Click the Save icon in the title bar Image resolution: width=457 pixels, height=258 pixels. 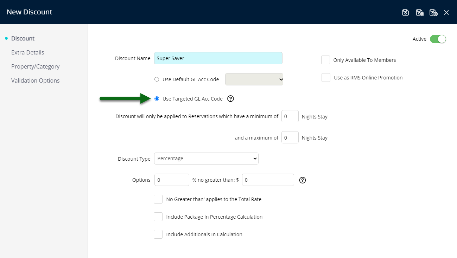point(405,12)
